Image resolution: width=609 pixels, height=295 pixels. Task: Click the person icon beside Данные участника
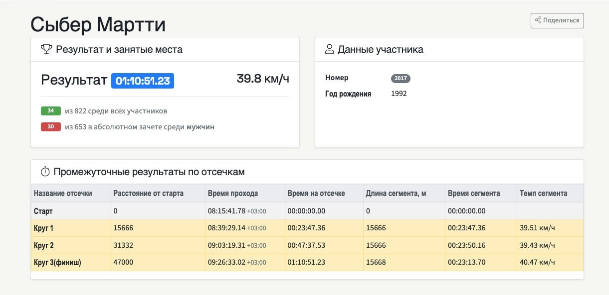coord(329,49)
